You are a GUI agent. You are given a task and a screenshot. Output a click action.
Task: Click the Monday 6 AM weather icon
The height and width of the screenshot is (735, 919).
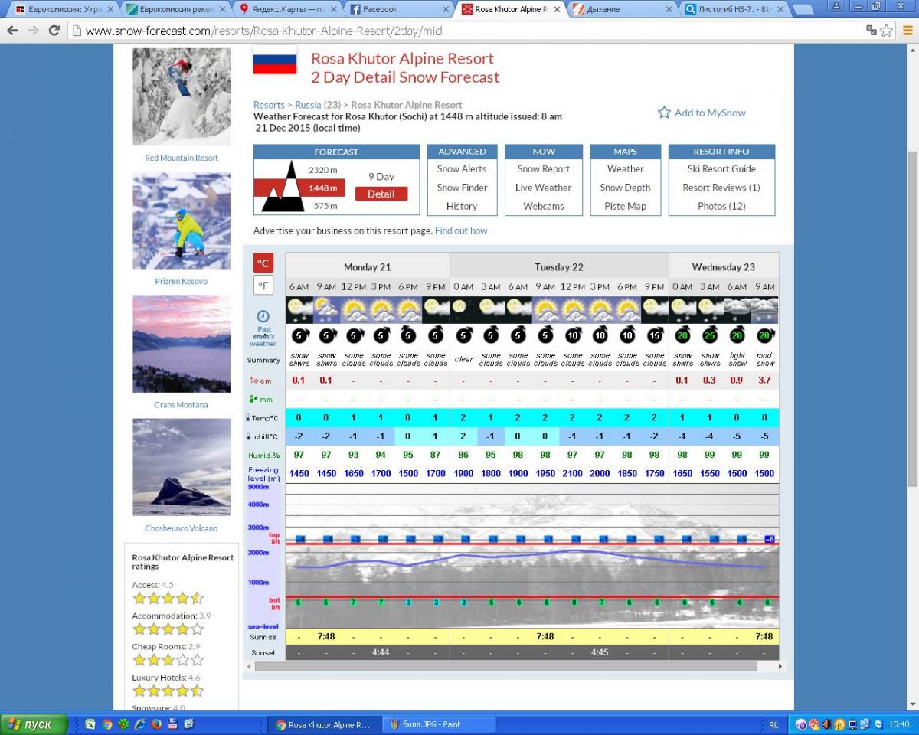[299, 309]
